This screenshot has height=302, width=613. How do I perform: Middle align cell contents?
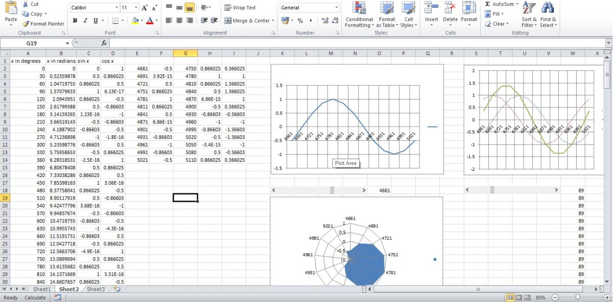(x=179, y=8)
